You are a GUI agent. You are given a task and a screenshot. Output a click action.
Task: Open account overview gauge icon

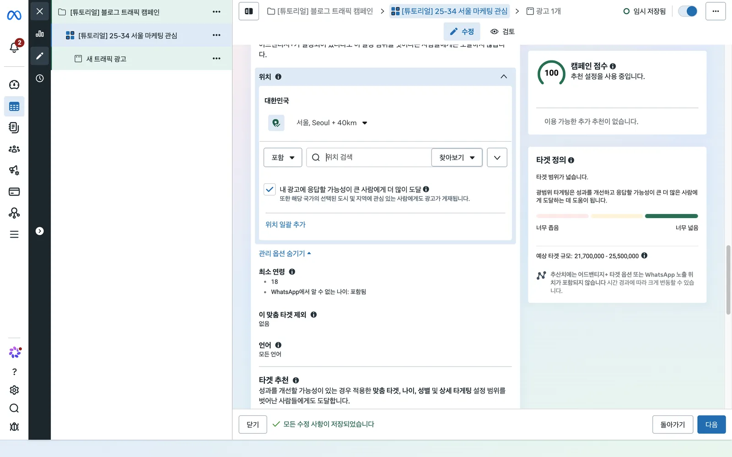point(14,85)
